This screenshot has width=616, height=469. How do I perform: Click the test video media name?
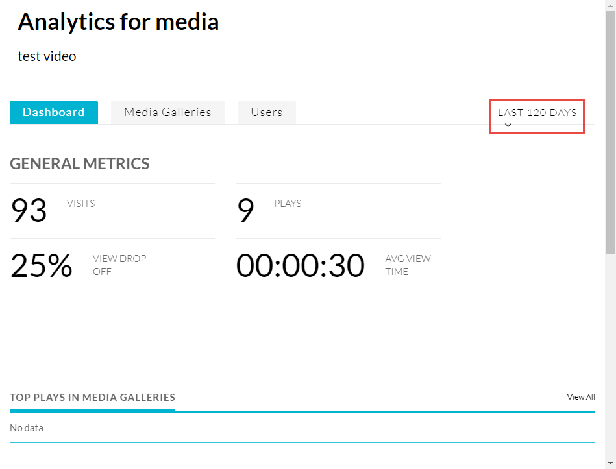[x=47, y=56]
